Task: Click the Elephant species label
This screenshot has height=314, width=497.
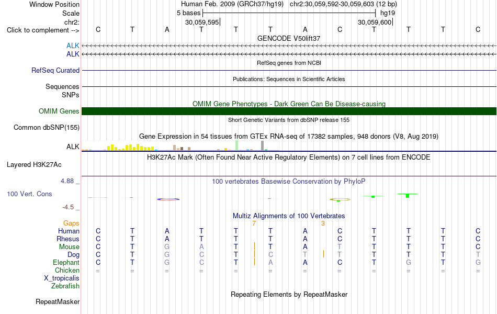Action: [66, 263]
